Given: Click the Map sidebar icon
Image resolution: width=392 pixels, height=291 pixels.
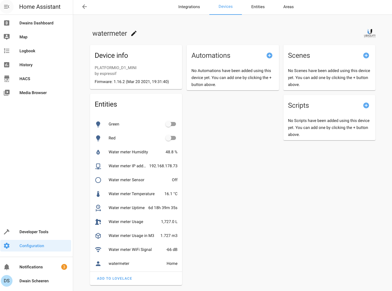Looking at the screenshot, I should (7, 37).
